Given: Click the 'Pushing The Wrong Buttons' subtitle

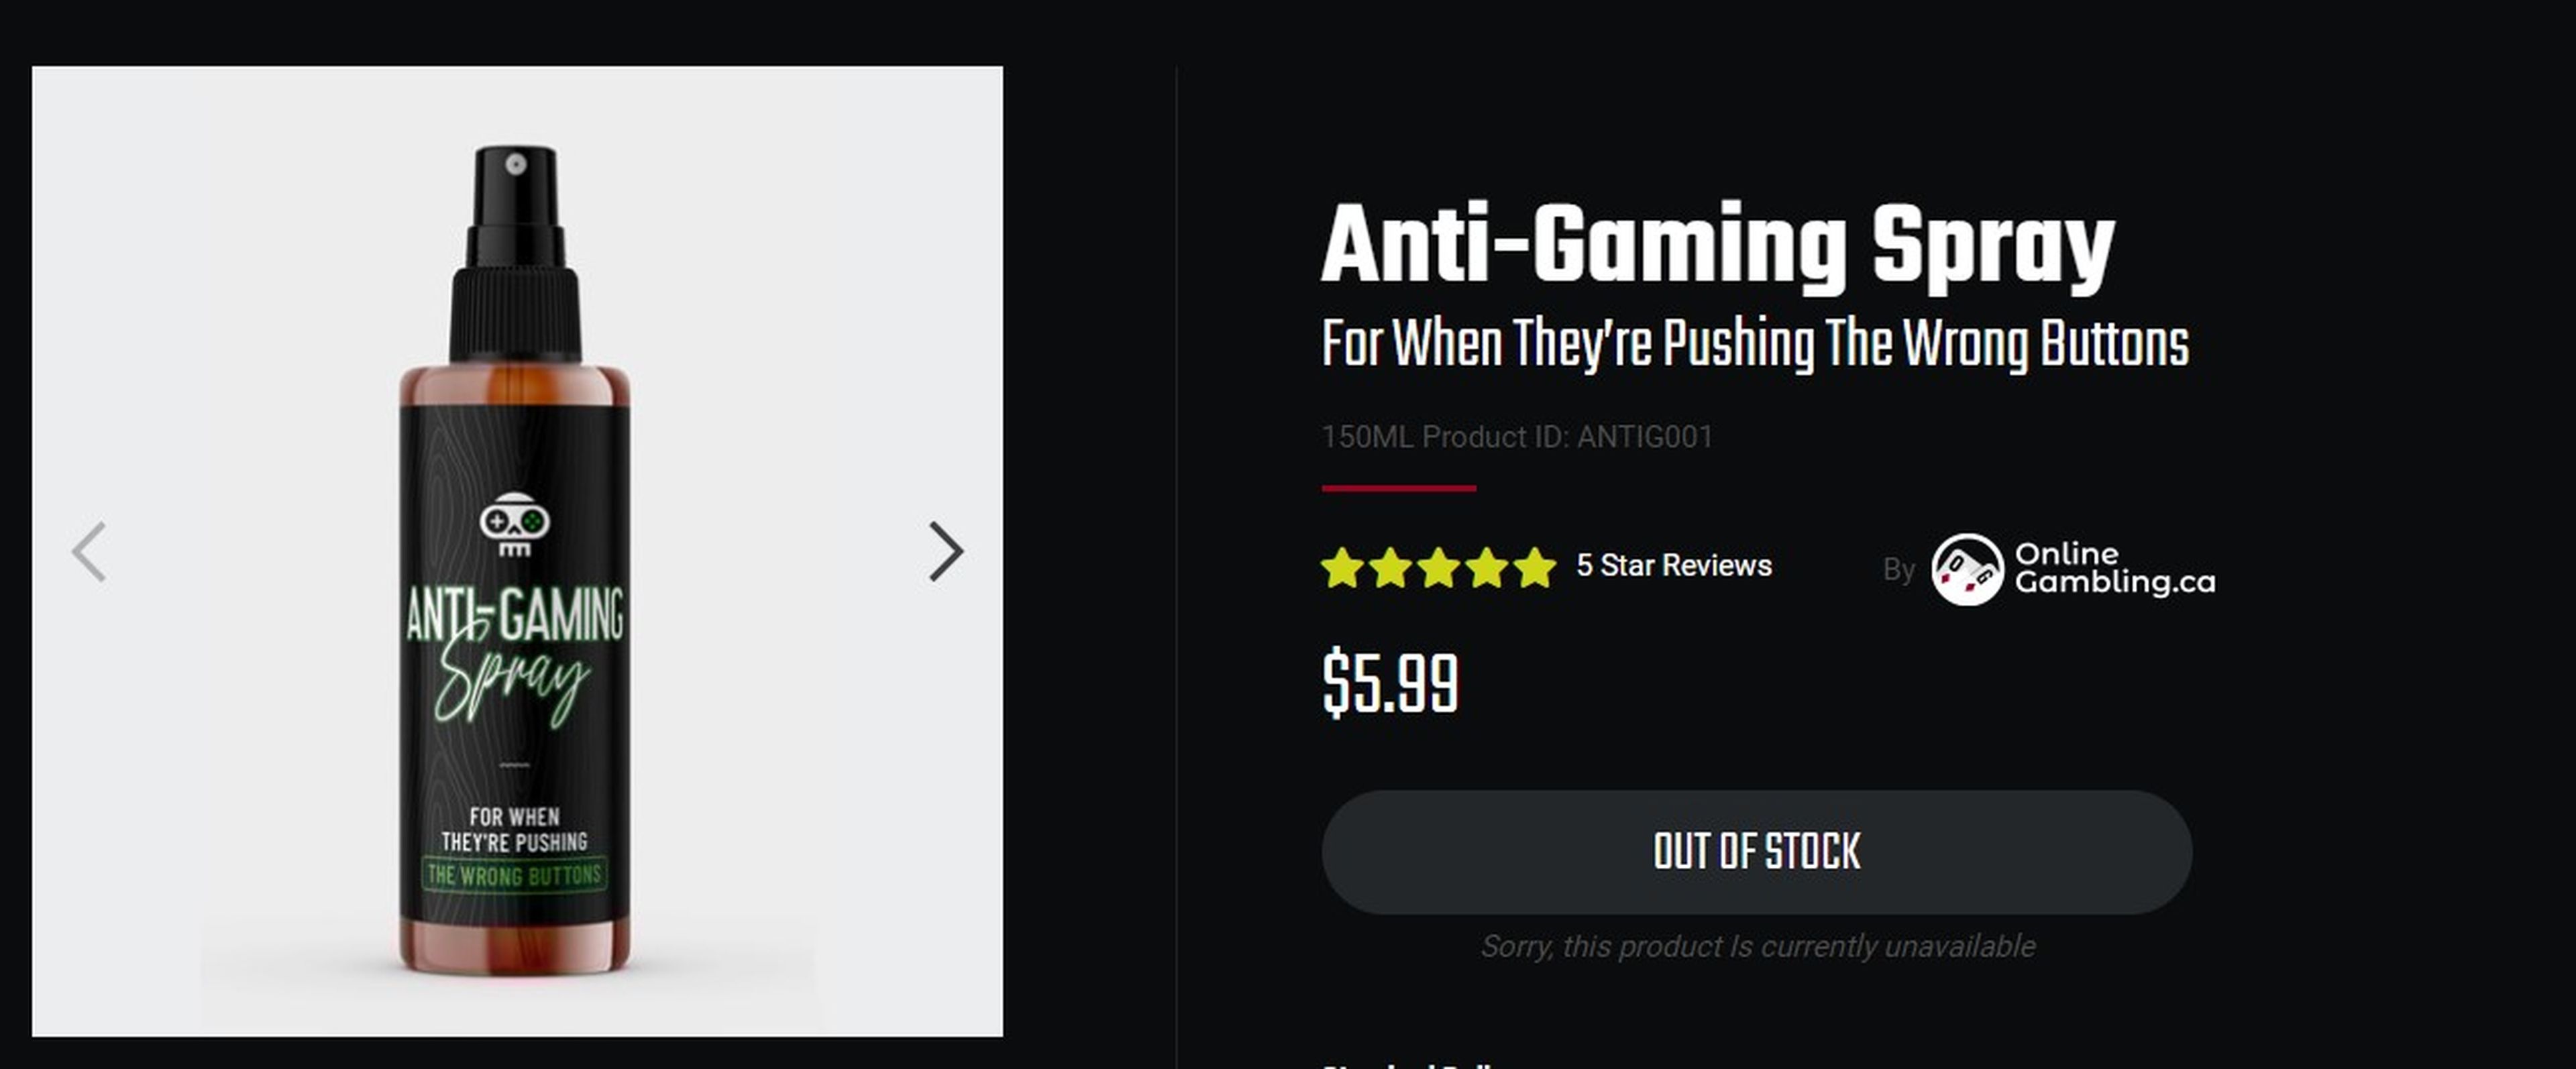Looking at the screenshot, I should point(1754,344).
